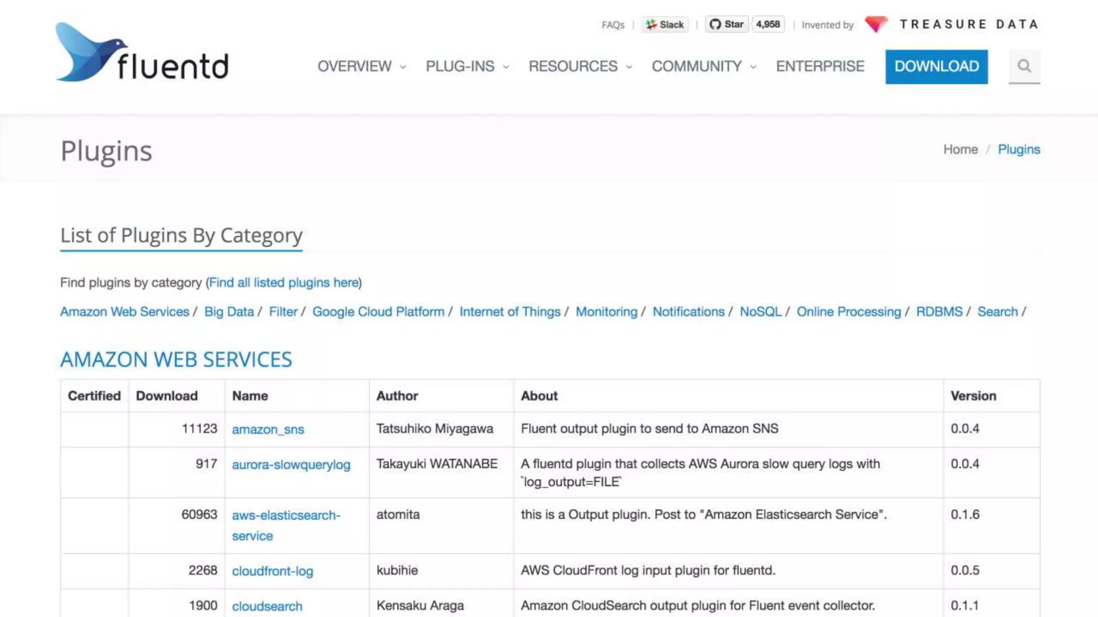The image size is (1098, 617).
Task: Click the Amazon Web Services section heading
Action: point(176,359)
